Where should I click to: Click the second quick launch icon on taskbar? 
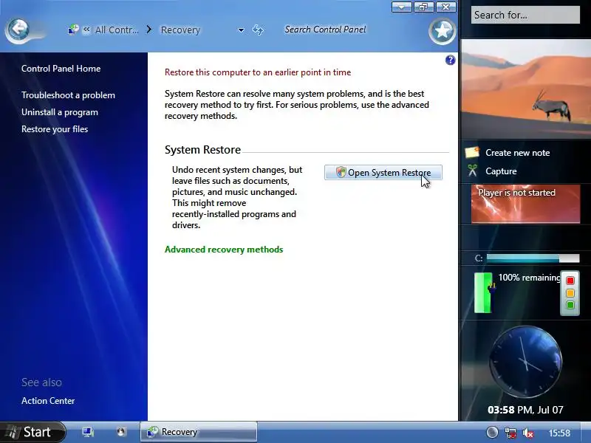tap(120, 432)
